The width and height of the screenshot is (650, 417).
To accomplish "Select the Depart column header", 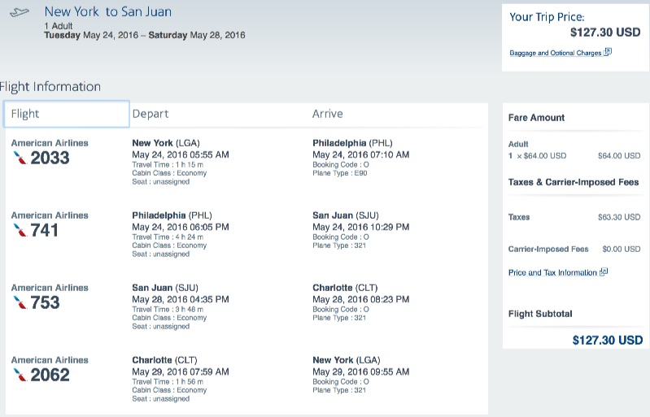I will click(151, 114).
